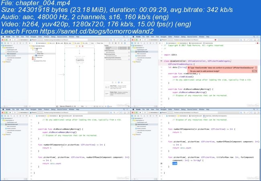This screenshot has width=261, height=181.
Task: Run the project in the top-left Xcode frame
Action: coord(10,40)
